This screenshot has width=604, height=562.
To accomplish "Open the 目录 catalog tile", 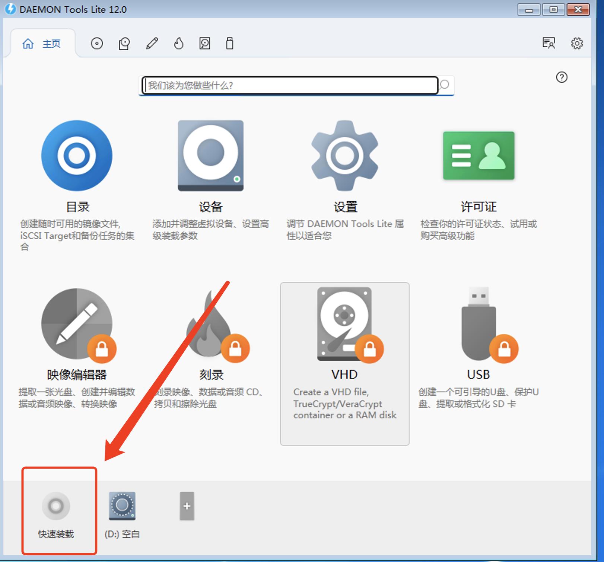I will (x=77, y=185).
